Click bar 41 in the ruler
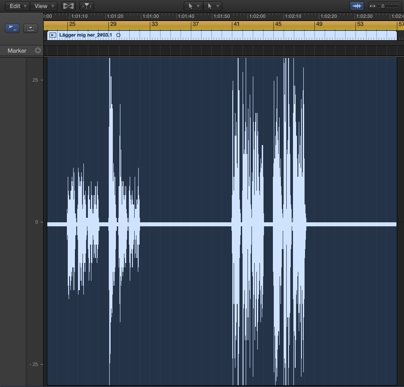Image resolution: width=404 pixels, height=387 pixels. click(236, 25)
